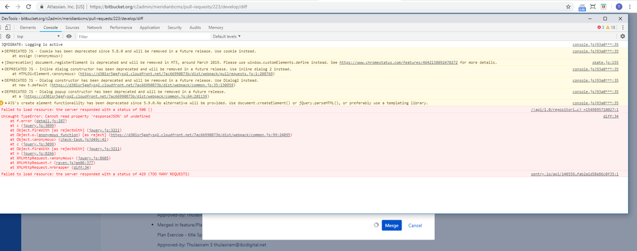Open the diff:34 source link on TypeError
Screen dimensions: 637x251
611,116
